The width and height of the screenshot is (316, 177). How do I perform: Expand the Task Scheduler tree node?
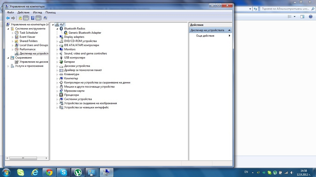[x=13, y=33]
